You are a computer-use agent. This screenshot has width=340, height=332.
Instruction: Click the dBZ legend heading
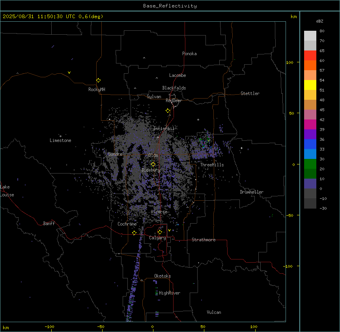point(319,21)
